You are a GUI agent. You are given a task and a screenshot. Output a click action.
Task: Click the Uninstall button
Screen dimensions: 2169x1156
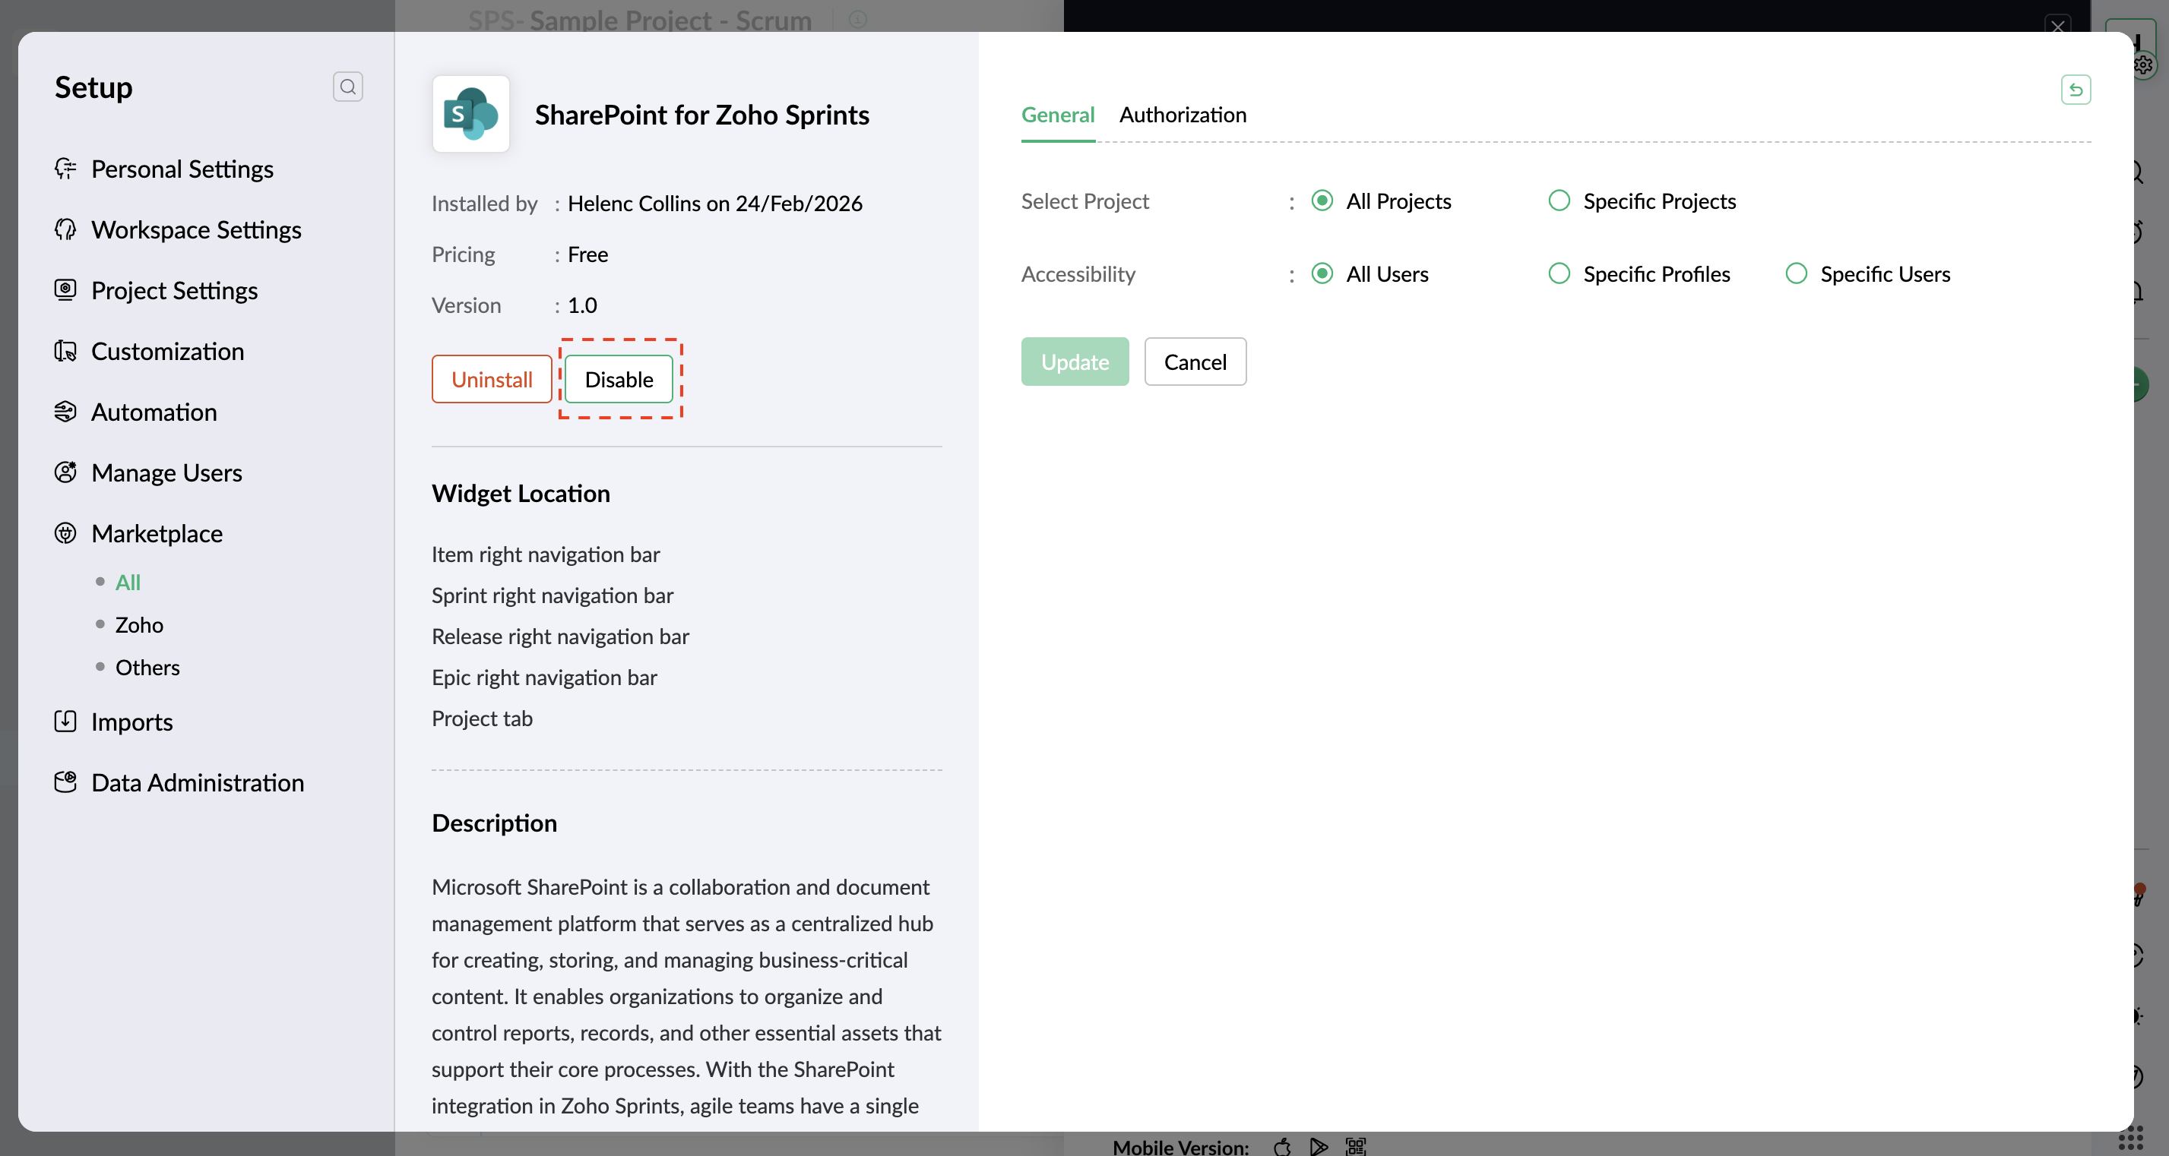[492, 380]
